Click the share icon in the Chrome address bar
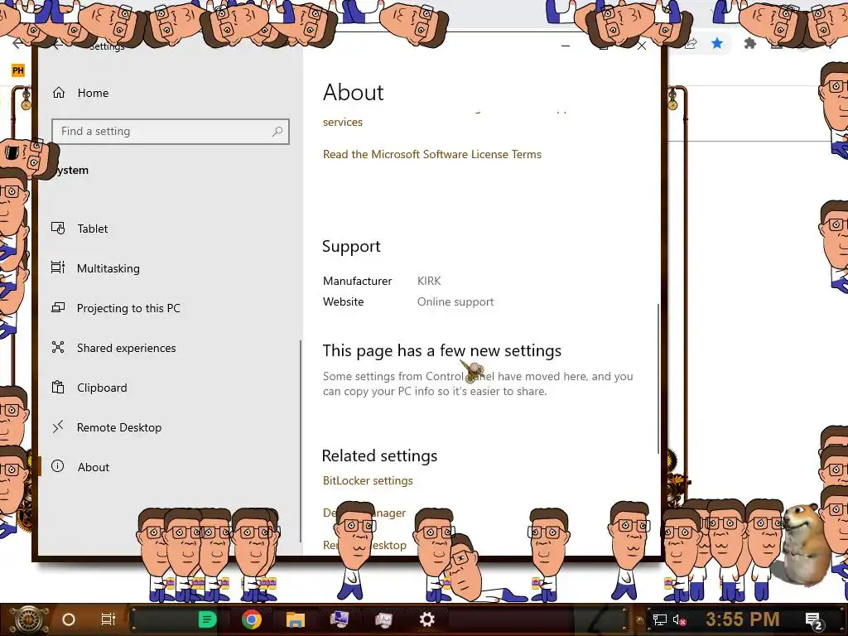This screenshot has height=636, width=848. (690, 45)
